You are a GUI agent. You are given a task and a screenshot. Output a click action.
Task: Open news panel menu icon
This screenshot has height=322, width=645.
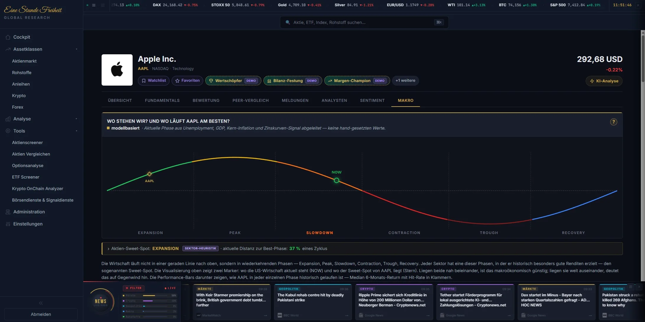coord(631,287)
